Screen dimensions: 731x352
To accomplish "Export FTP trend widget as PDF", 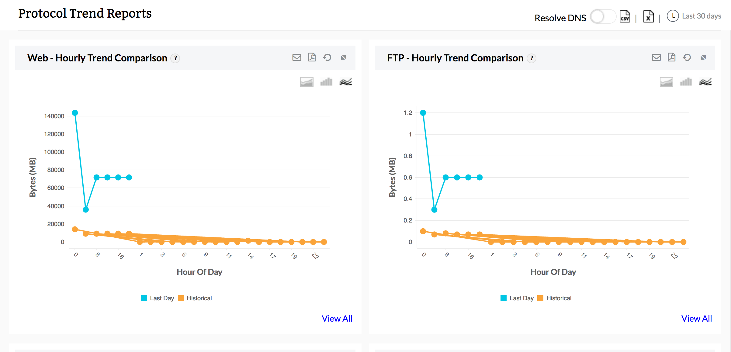I will pyautogui.click(x=672, y=57).
